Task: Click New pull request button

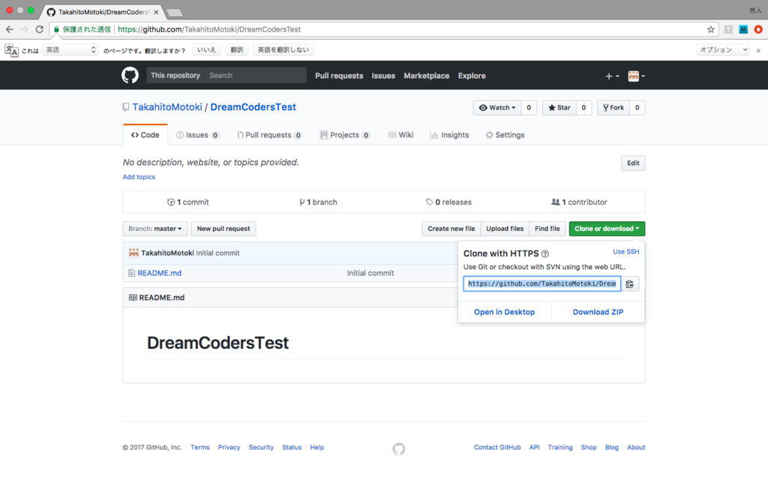Action: [x=223, y=229]
